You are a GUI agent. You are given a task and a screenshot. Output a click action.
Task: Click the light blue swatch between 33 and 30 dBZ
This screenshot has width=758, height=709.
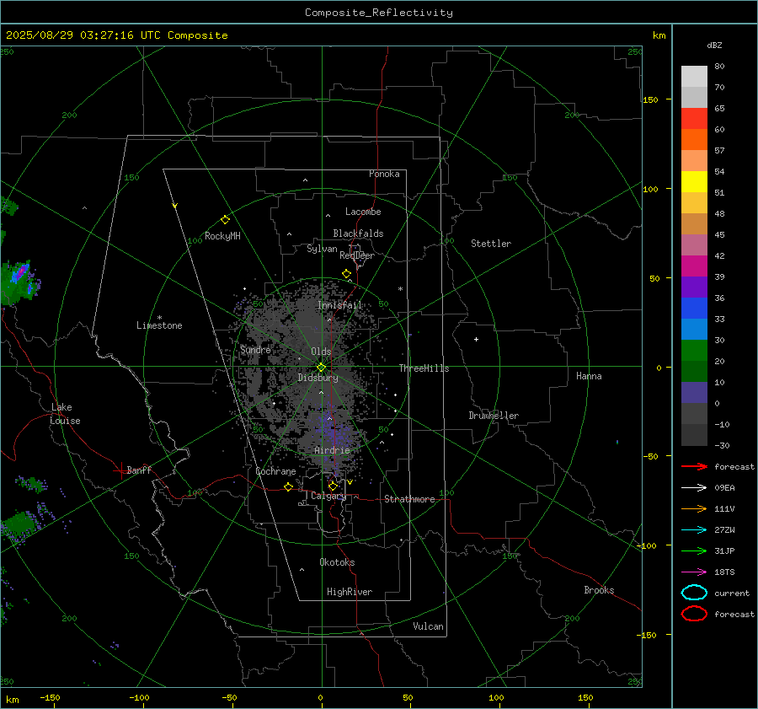tap(694, 329)
